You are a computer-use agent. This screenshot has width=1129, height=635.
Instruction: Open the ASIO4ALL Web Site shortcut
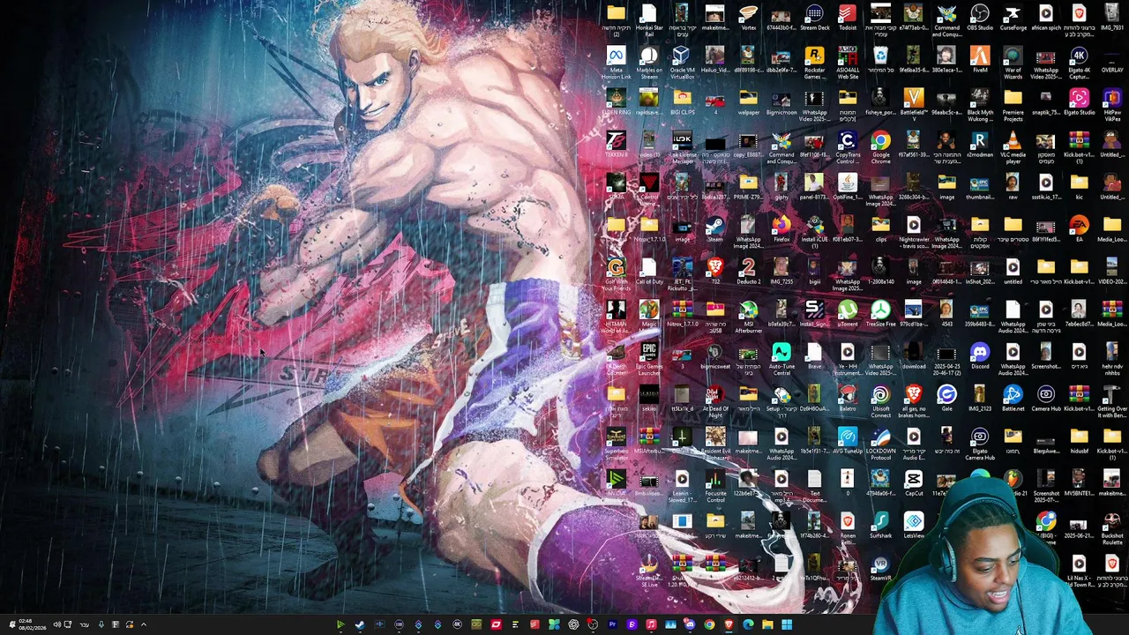tap(847, 63)
